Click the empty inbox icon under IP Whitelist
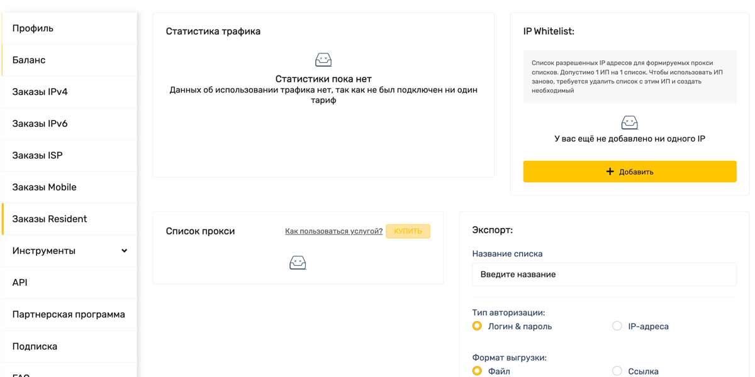This screenshot has width=755, height=377. pos(629,123)
